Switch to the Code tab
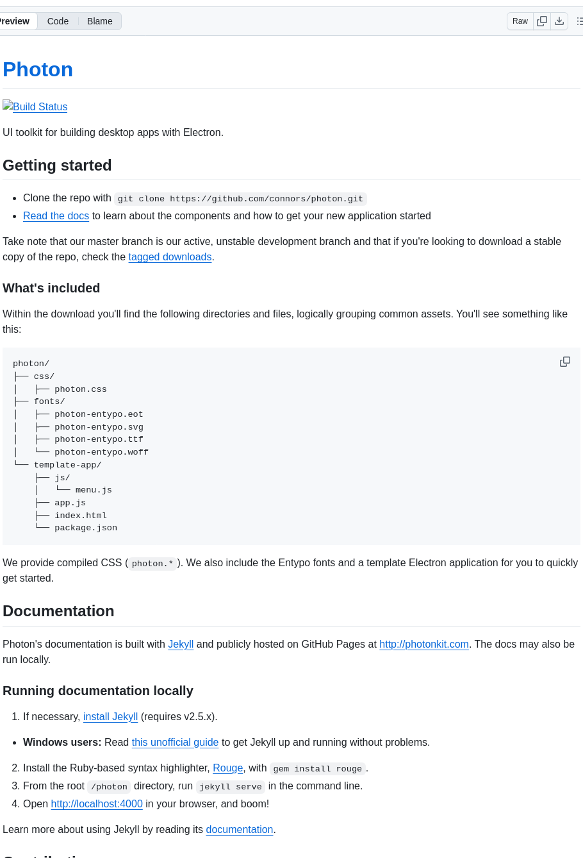 [x=58, y=21]
